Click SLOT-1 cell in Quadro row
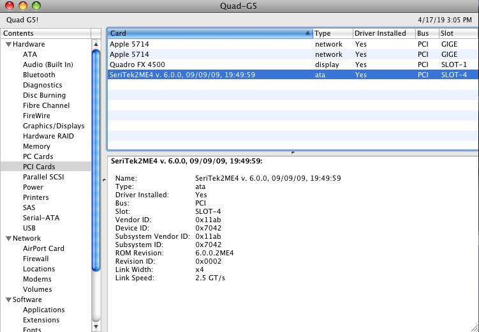Viewport: 479px width, 332px height. pos(454,65)
